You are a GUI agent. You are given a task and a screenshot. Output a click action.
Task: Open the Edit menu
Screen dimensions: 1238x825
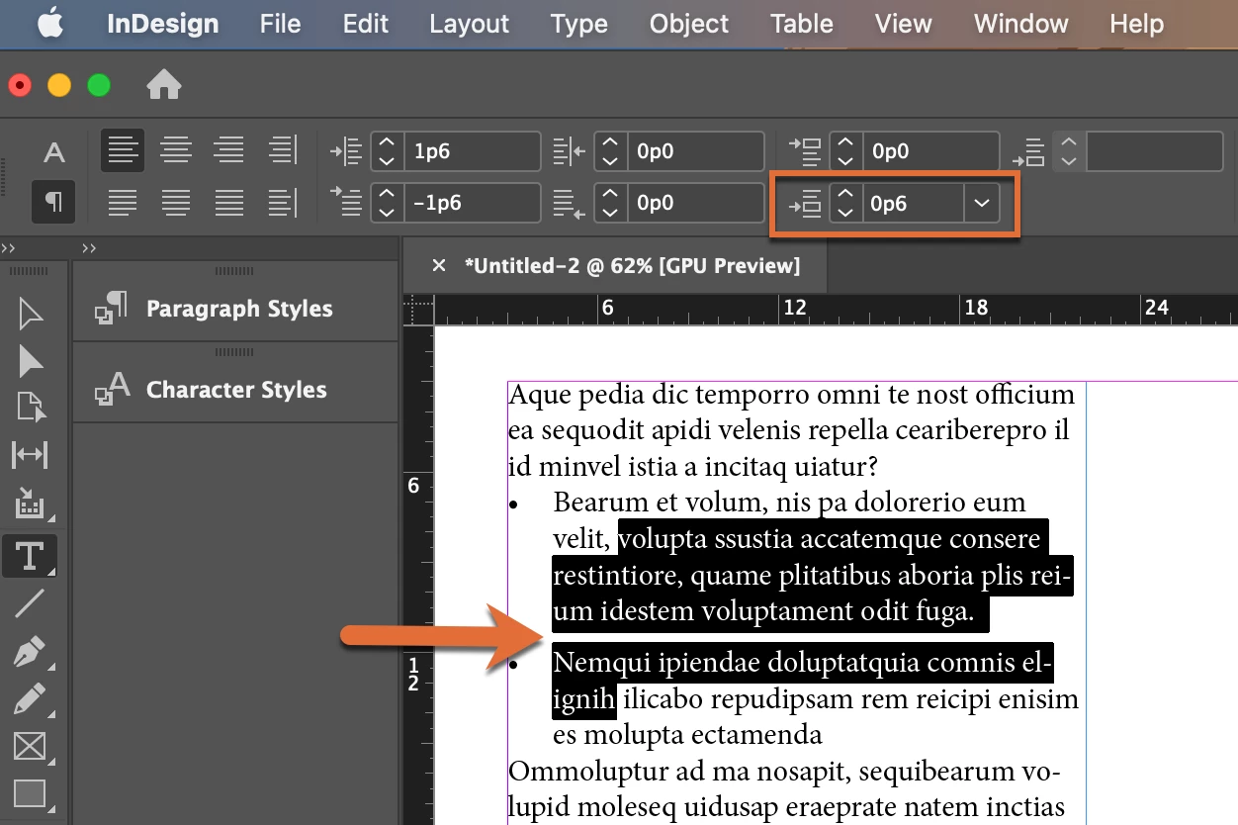pyautogui.click(x=366, y=24)
